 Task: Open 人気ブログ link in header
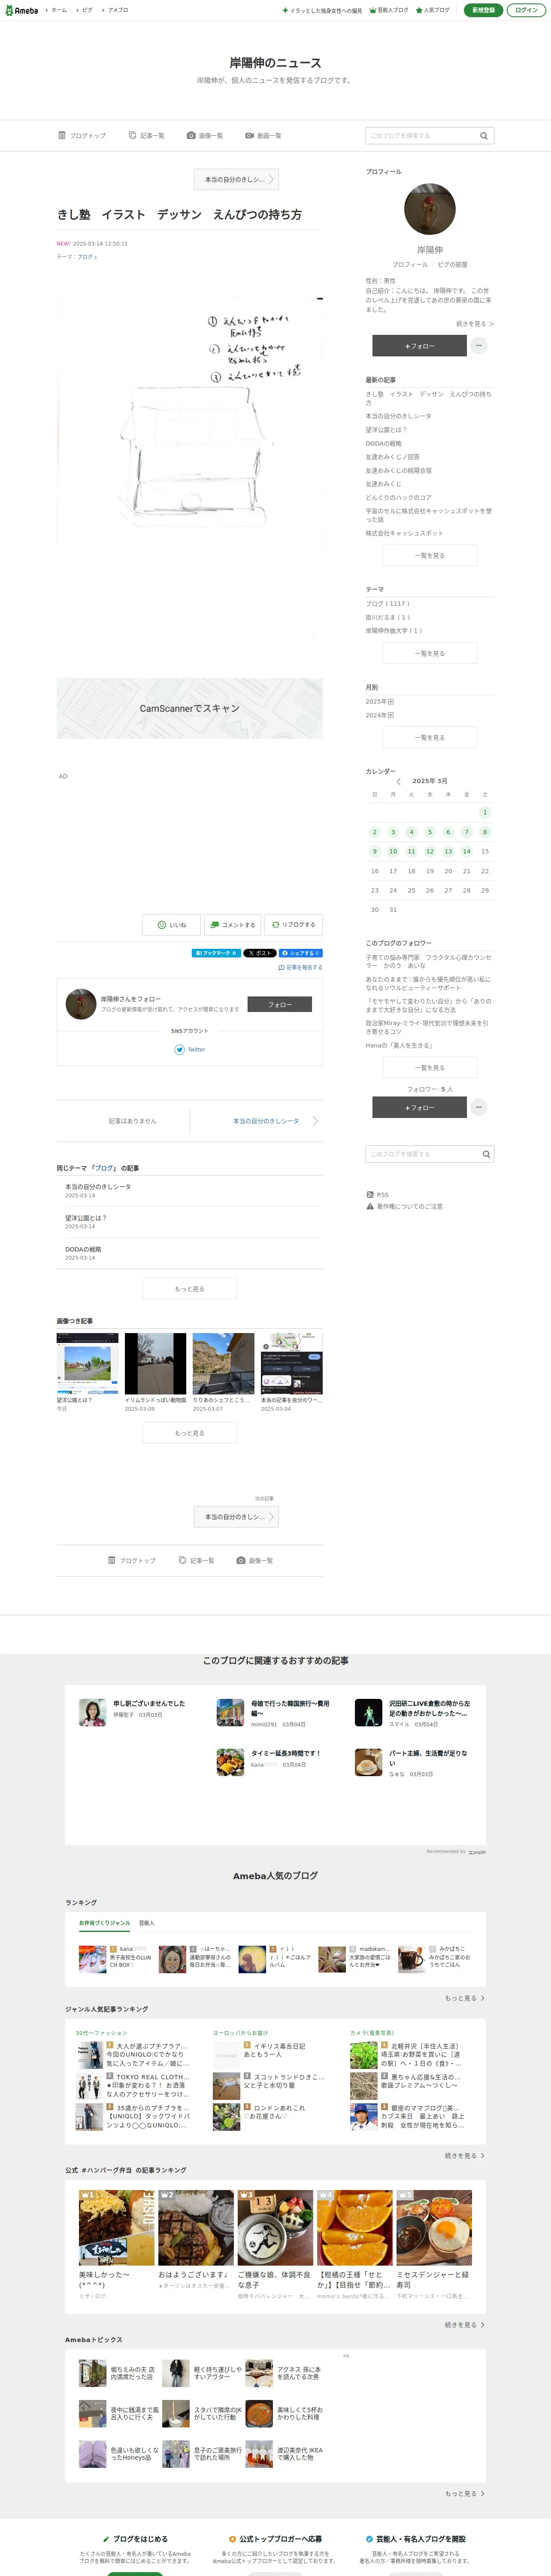(433, 10)
